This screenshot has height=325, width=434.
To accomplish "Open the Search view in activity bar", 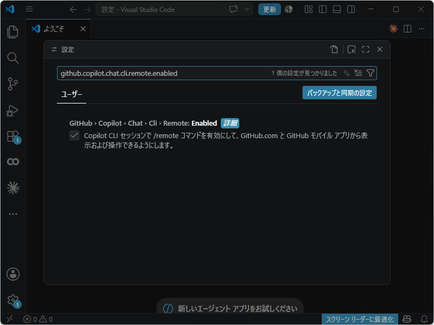I will pyautogui.click(x=12, y=58).
